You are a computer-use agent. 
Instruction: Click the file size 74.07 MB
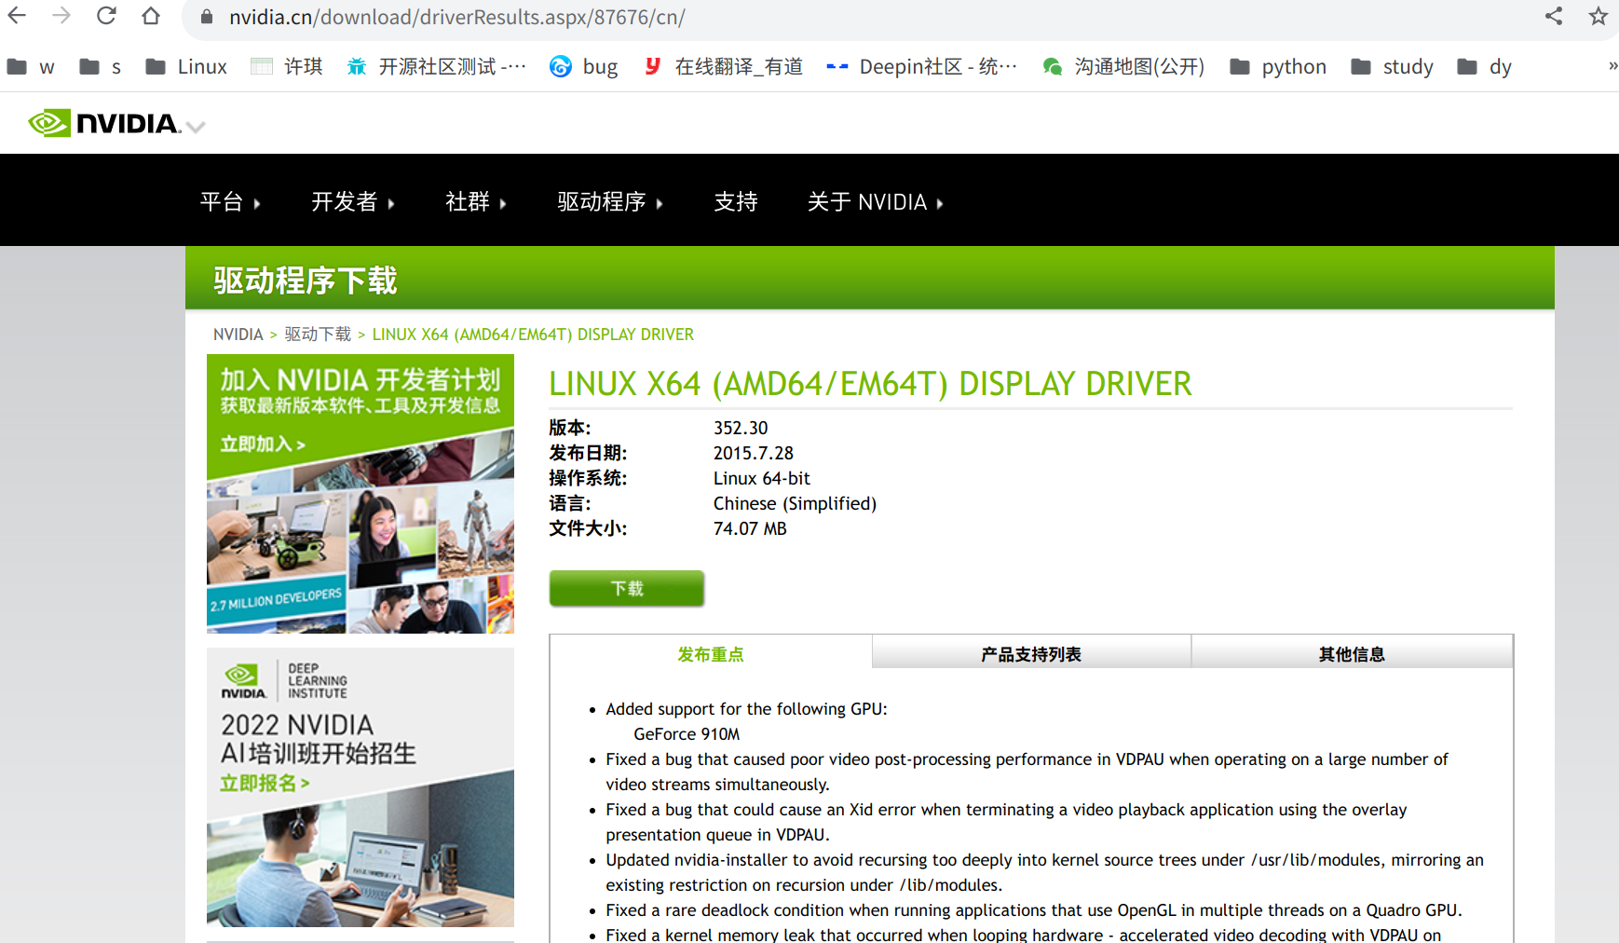(750, 528)
